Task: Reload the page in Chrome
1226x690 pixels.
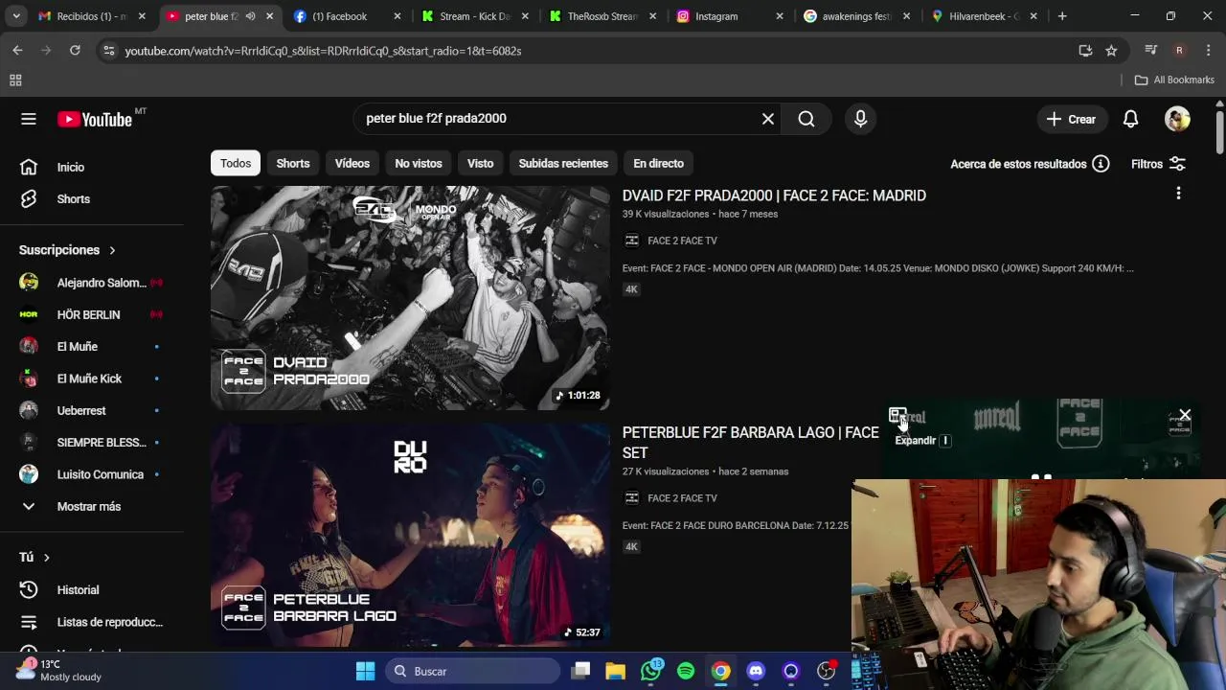Action: [x=75, y=50]
